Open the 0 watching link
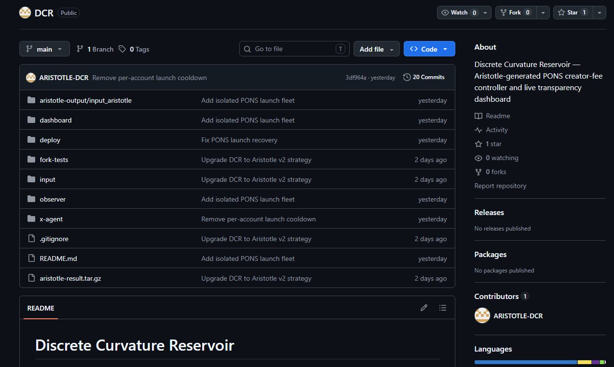This screenshot has height=367, width=614. pos(496,158)
